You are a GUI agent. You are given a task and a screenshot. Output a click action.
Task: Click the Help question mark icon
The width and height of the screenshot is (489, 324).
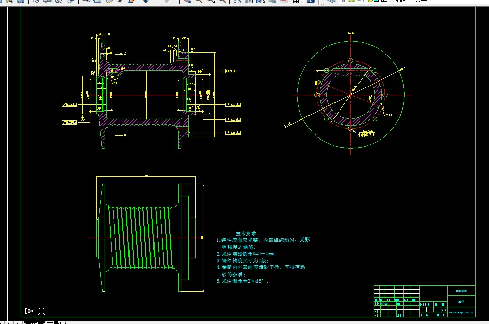click(311, 1)
